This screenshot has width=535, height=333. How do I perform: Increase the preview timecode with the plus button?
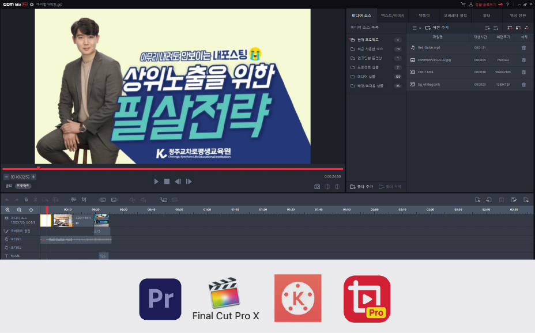click(33, 177)
